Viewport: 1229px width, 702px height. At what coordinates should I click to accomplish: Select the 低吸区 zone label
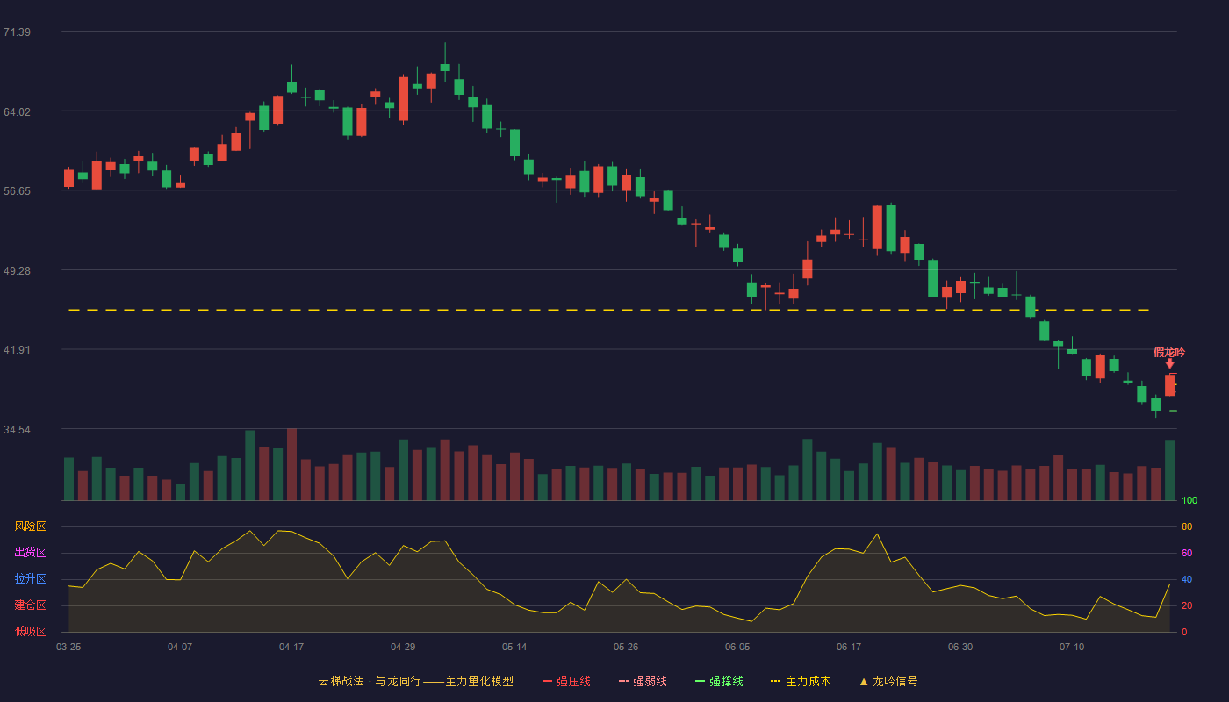pos(30,631)
